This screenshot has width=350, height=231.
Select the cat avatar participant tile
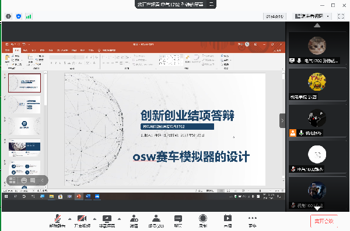pyautogui.click(x=317, y=48)
